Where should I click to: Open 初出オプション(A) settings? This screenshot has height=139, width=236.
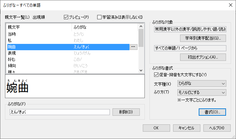(x=203, y=57)
